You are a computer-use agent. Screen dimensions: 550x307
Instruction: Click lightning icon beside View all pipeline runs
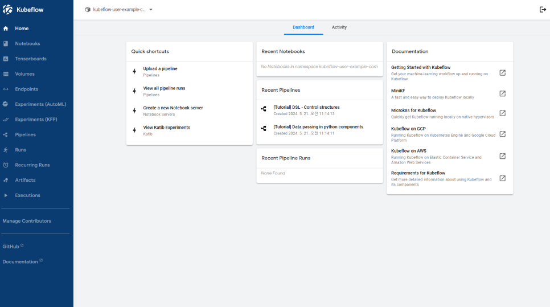pos(134,91)
